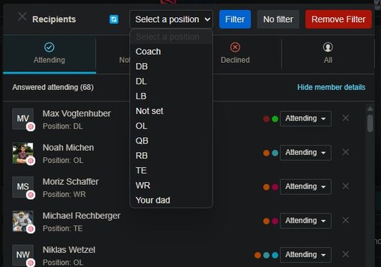
Task: Click the Declined red X circle icon
Action: [235, 47]
